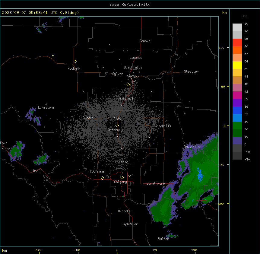Click the white plus marker east of ThreeHills
The height and width of the screenshot is (254, 260).
tap(185, 113)
